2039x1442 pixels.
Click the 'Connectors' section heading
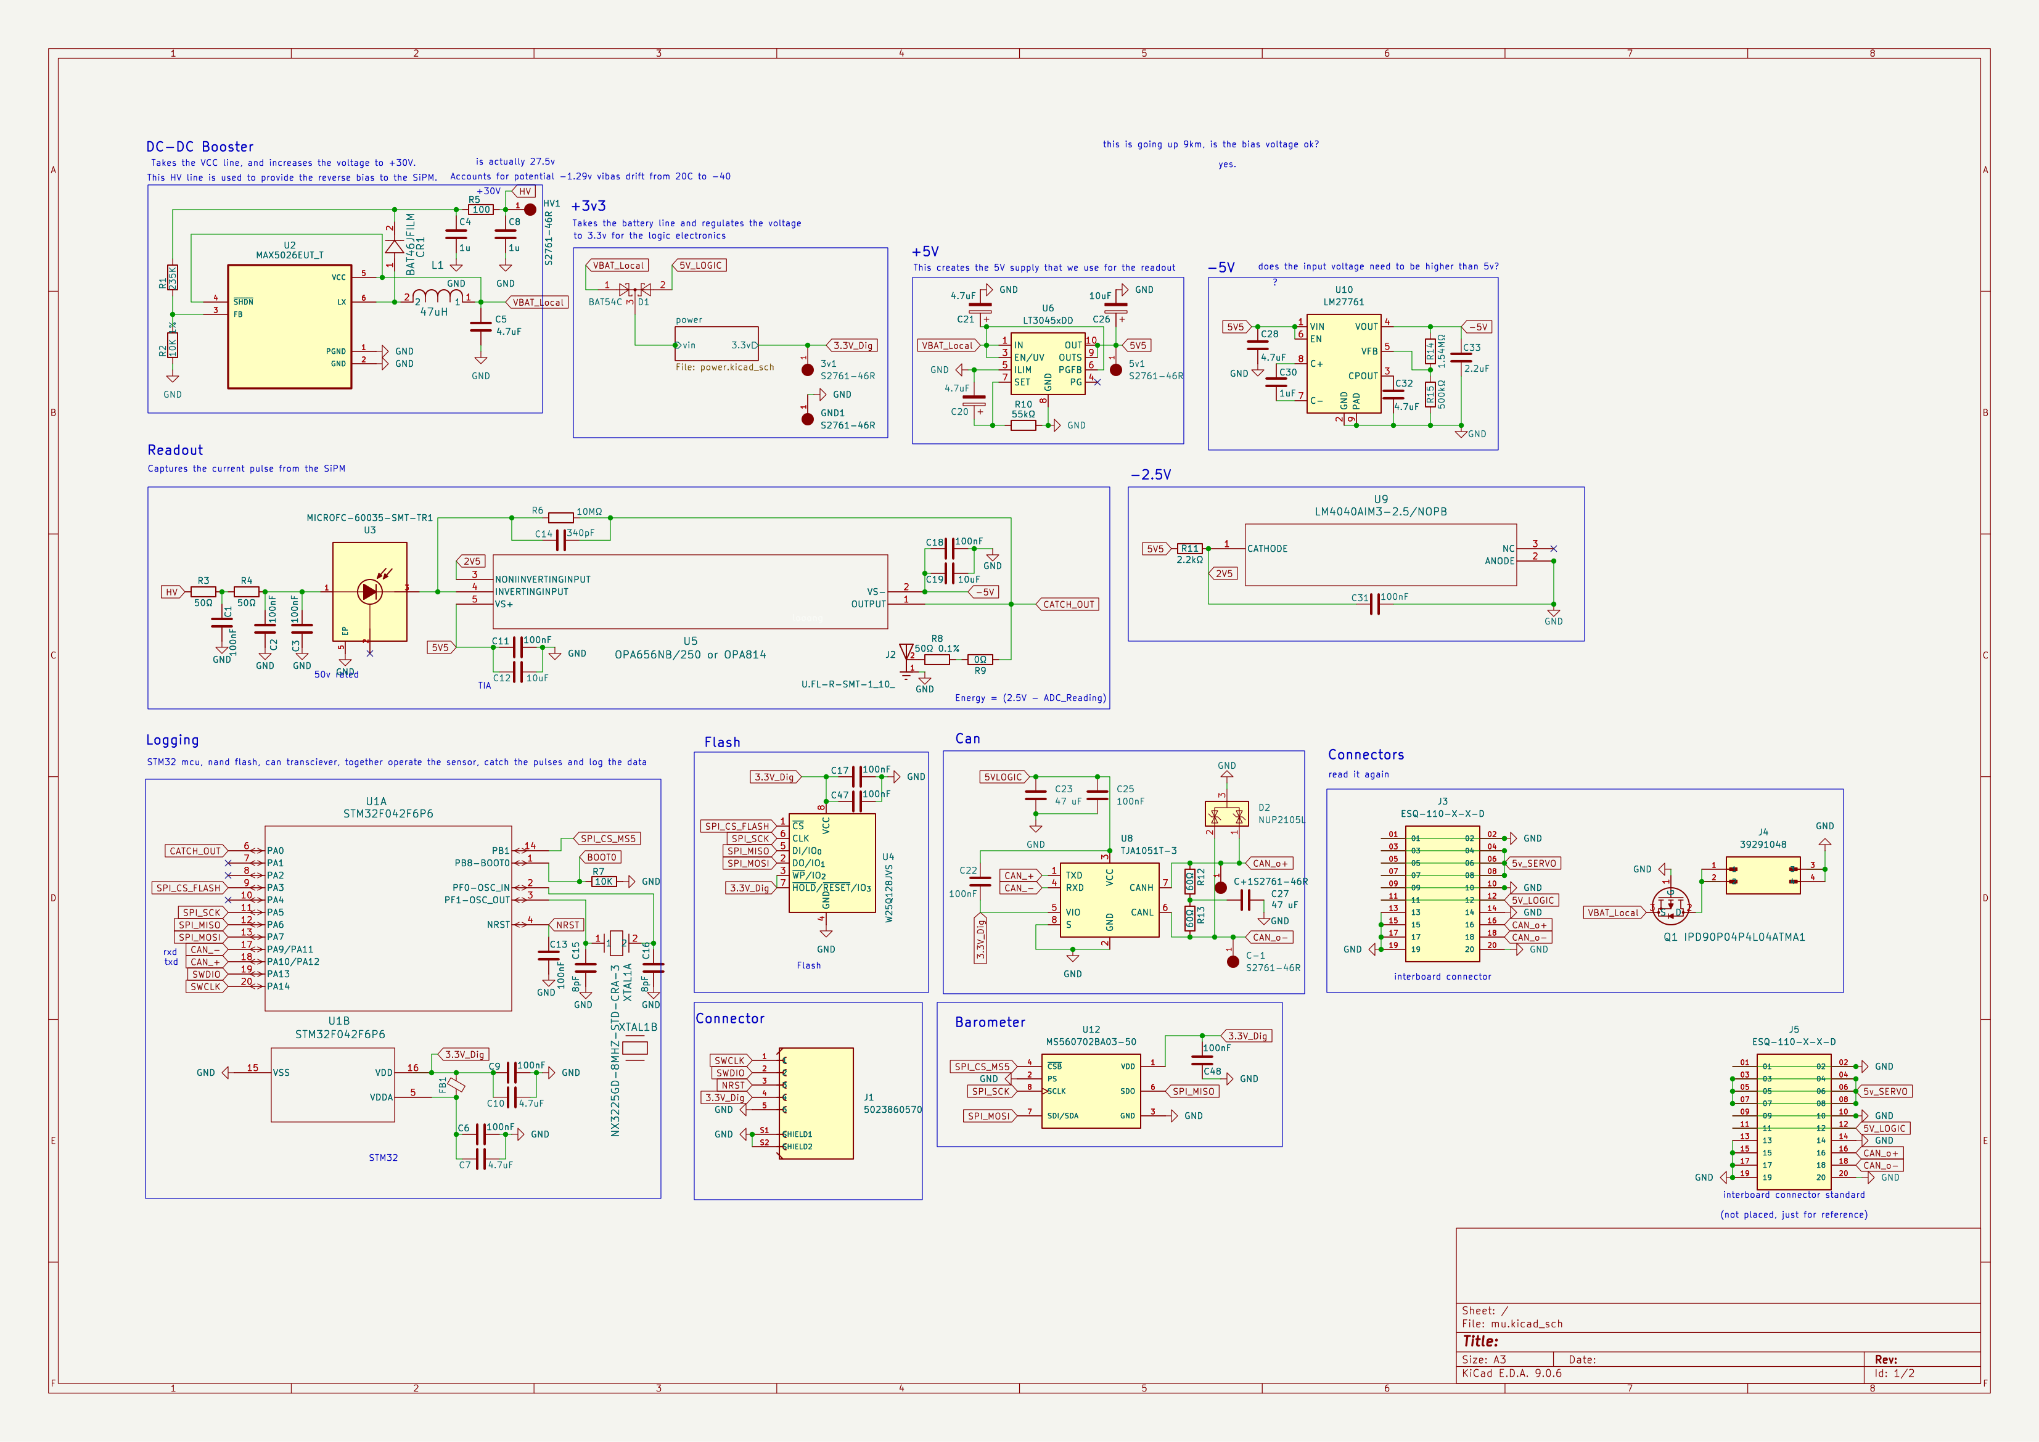pos(1366,755)
